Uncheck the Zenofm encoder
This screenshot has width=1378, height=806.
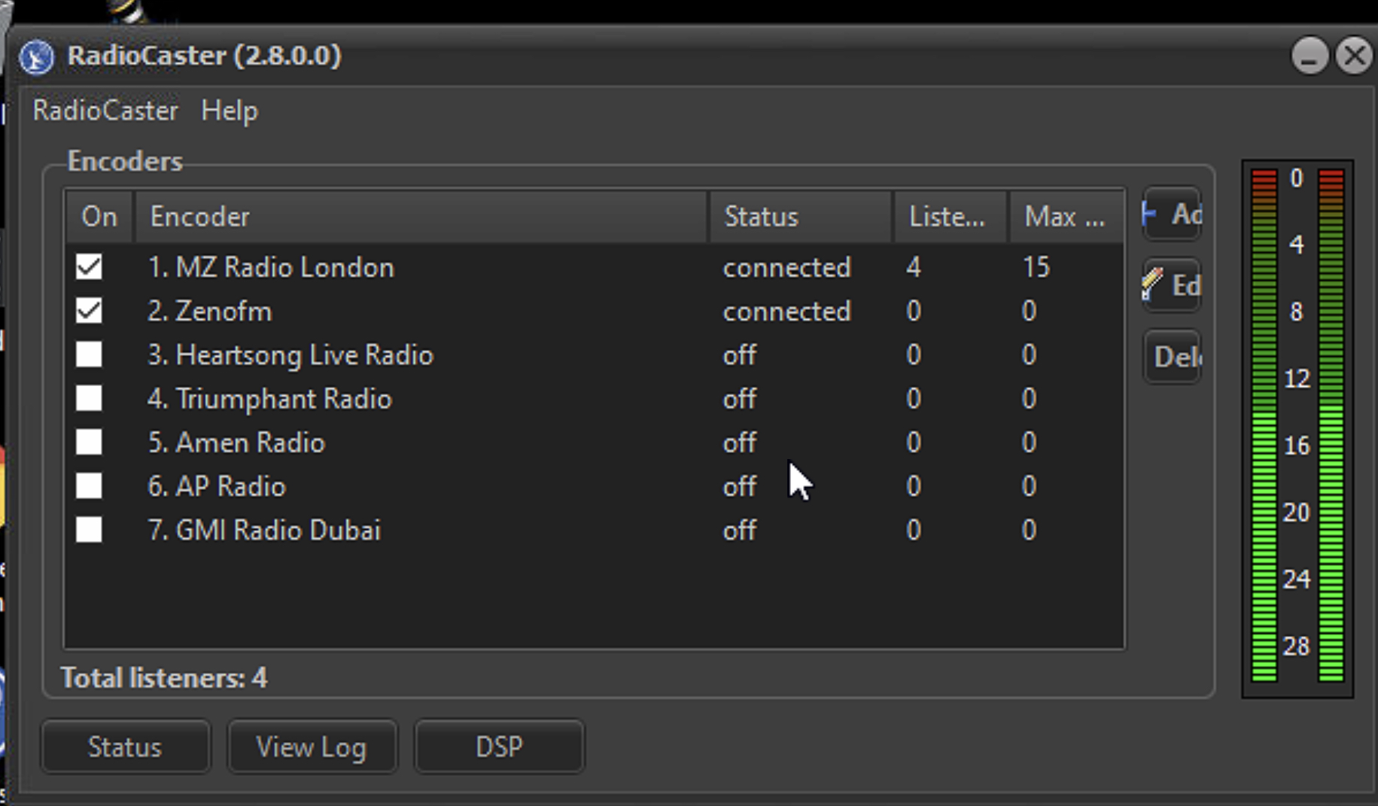[x=89, y=310]
